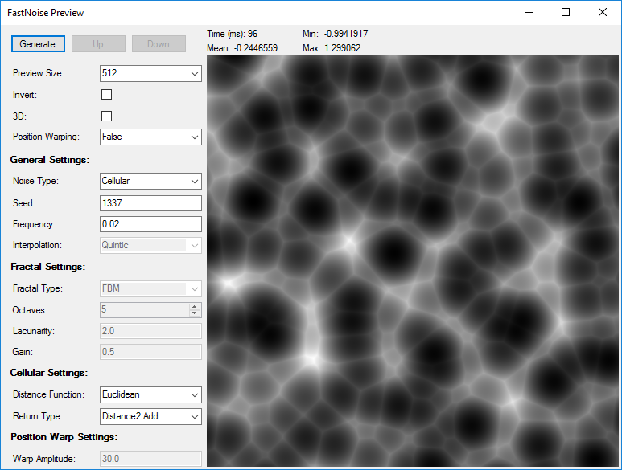Screen dimensions: 622x470
Task: Expand the Return Type dropdown
Action: point(150,416)
